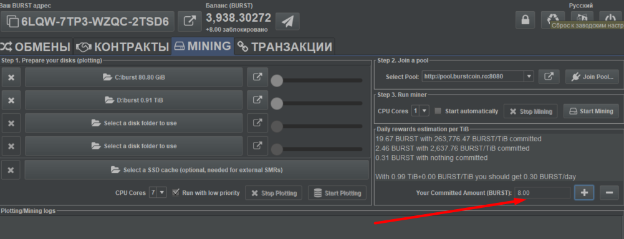
Task: Click 'With 0.99 TiB+0.00 BURST/TiB' estimate line
Action: point(476,177)
